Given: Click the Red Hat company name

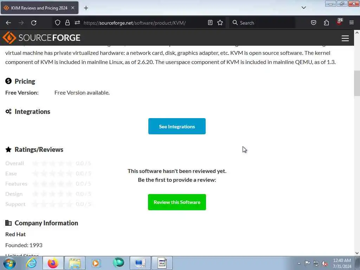Looking at the screenshot, I should point(15,234).
